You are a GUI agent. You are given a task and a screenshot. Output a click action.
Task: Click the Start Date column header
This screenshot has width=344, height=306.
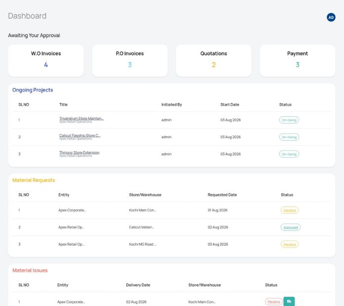pos(229,104)
